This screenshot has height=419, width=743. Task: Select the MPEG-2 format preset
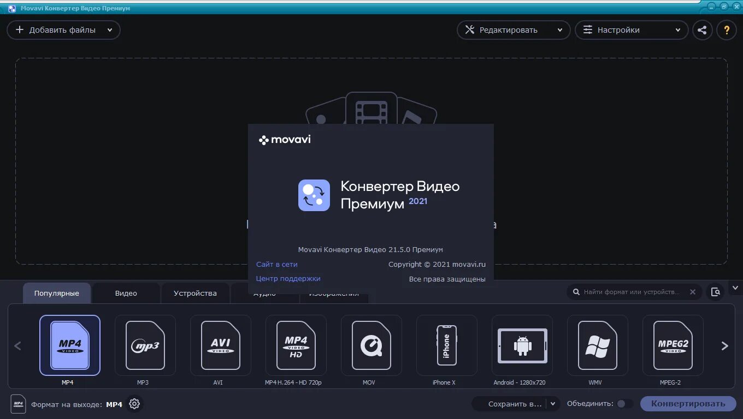[673, 345]
